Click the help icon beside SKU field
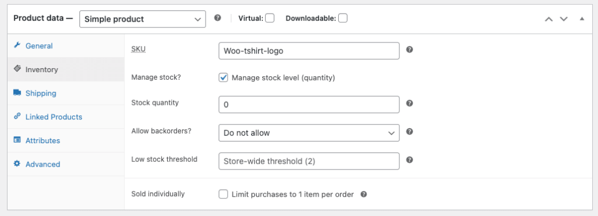Screen dimensions: 598x216 click(x=409, y=49)
